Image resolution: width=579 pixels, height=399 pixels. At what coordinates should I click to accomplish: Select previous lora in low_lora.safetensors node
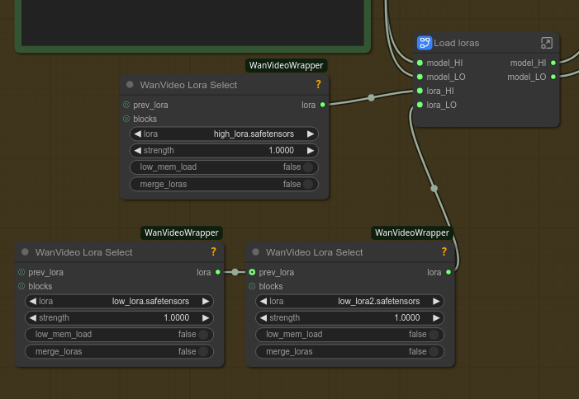click(x=32, y=301)
